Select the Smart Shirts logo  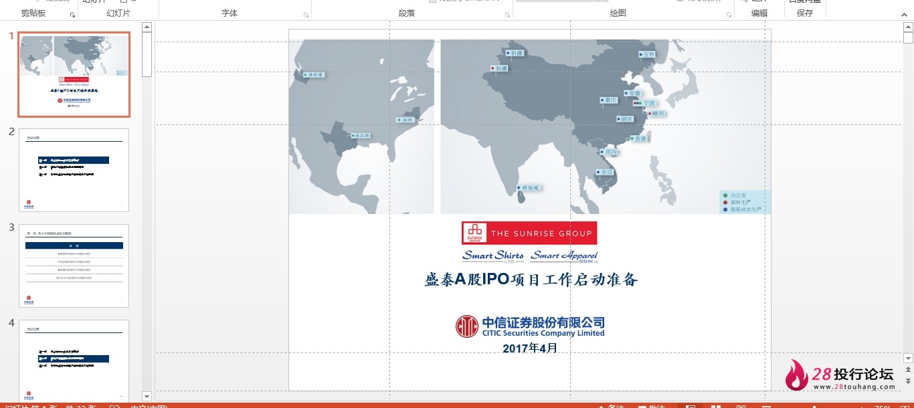pos(493,256)
